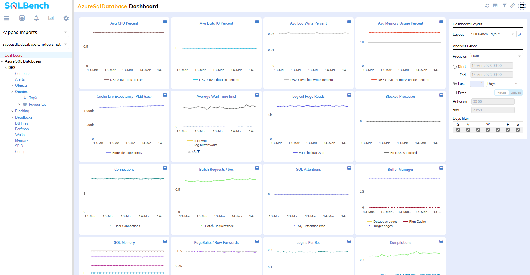530x275 pixels.
Task: Edit the SQLBench Layout with pencil icon
Action: 520,34
